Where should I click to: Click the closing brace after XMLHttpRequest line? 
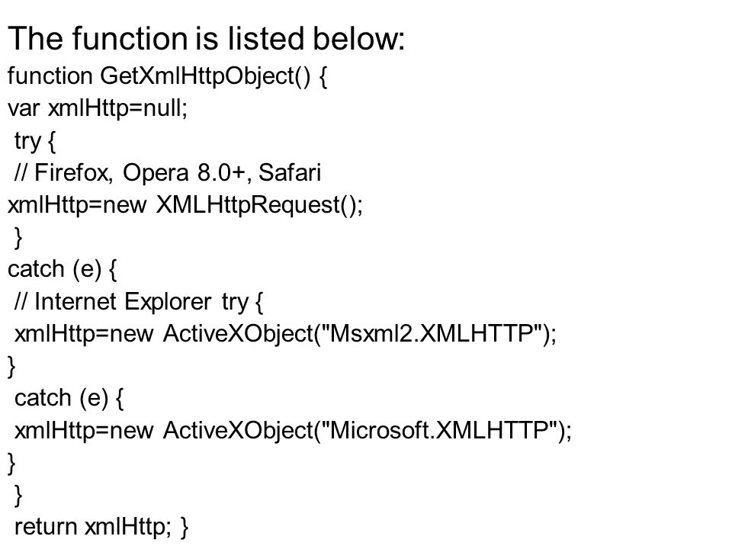click(18, 237)
